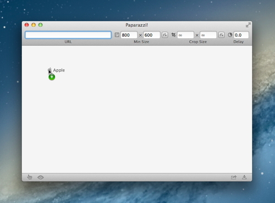The height and width of the screenshot is (203, 275).
Task: Toggle the eye preview icon
Action: (41, 177)
